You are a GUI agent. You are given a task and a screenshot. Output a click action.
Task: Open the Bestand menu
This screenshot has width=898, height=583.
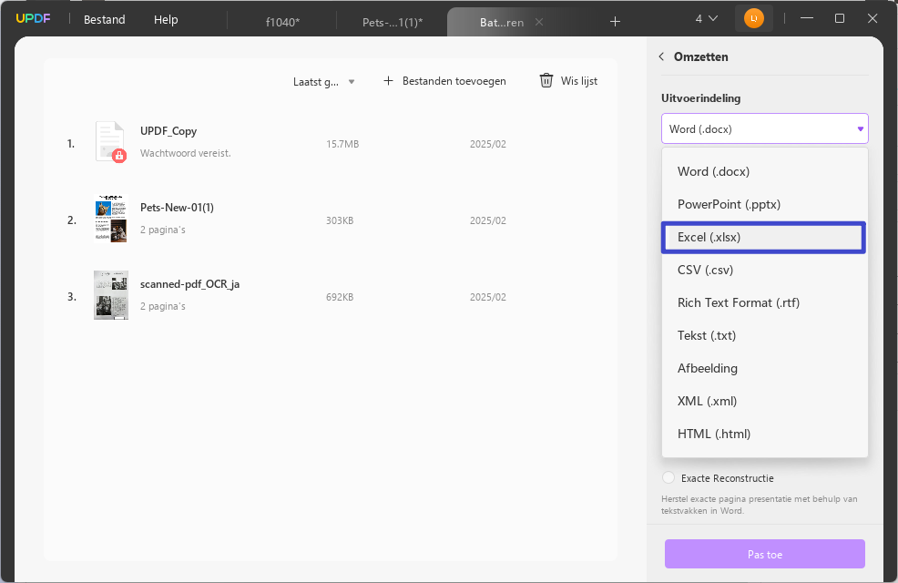click(104, 19)
